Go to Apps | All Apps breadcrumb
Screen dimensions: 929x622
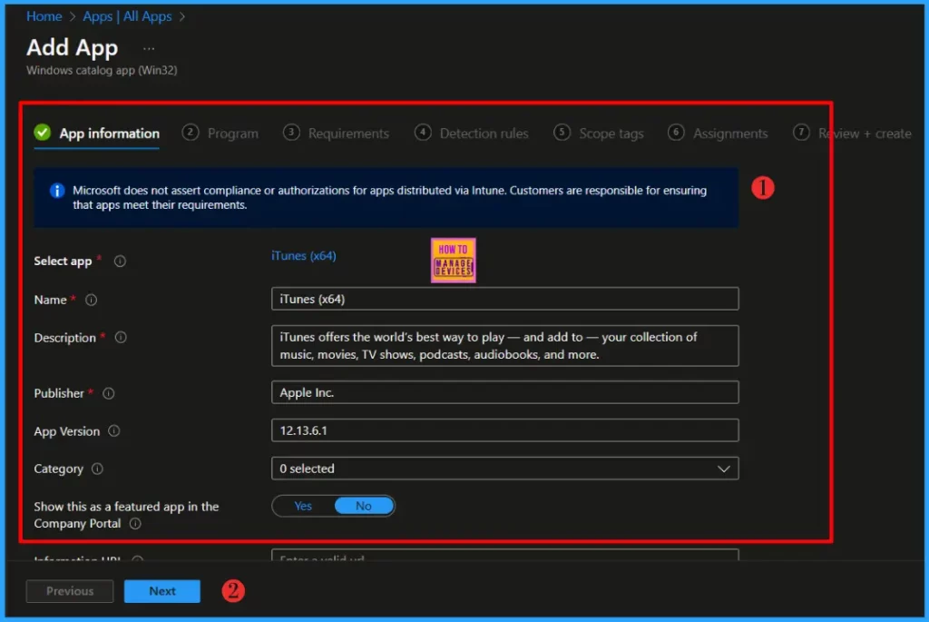(127, 16)
